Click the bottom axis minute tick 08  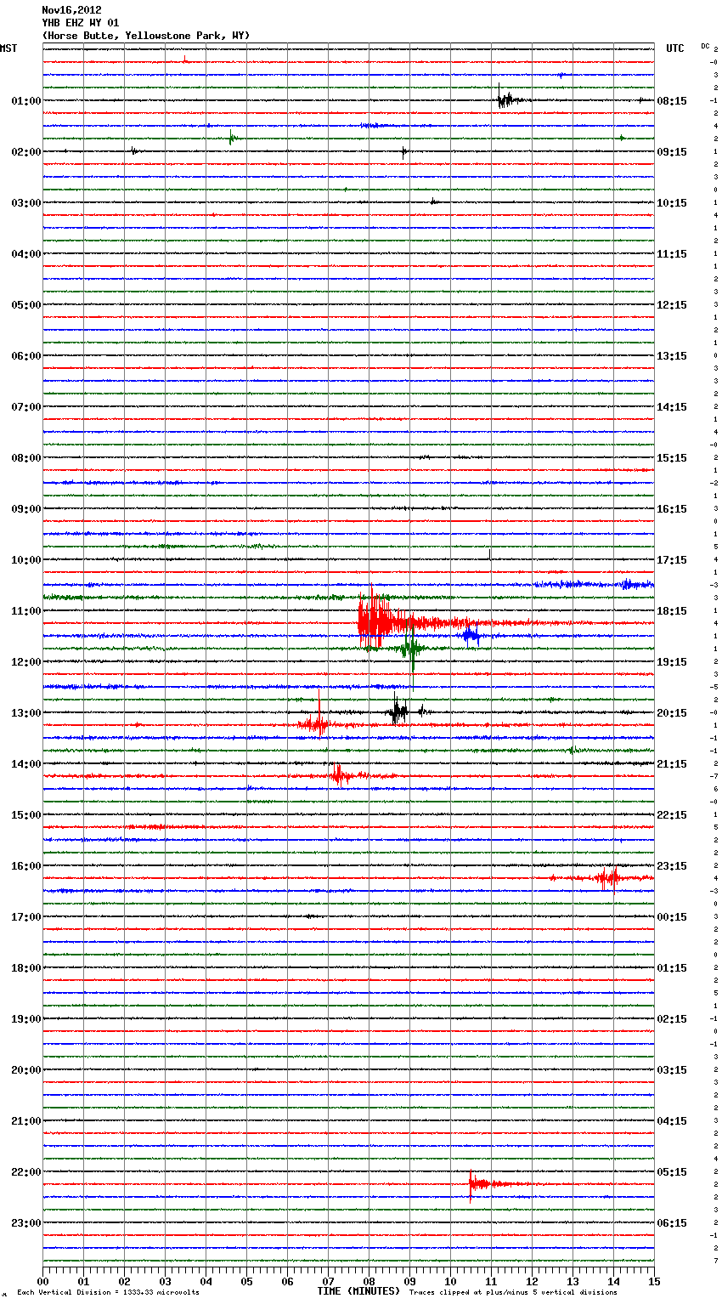coord(369,1282)
